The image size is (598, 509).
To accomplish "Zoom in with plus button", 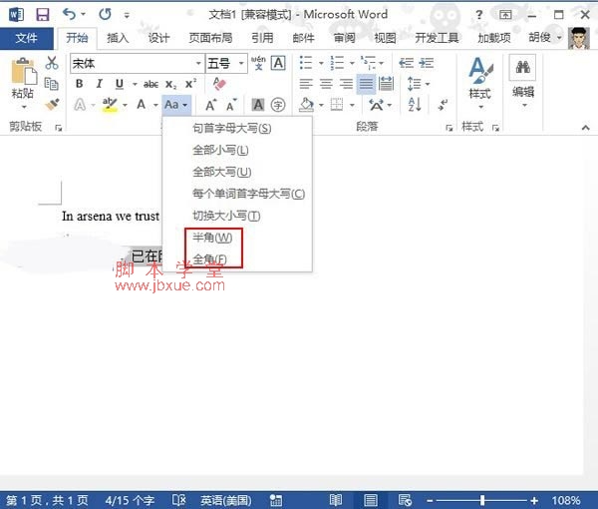I will click(x=534, y=500).
